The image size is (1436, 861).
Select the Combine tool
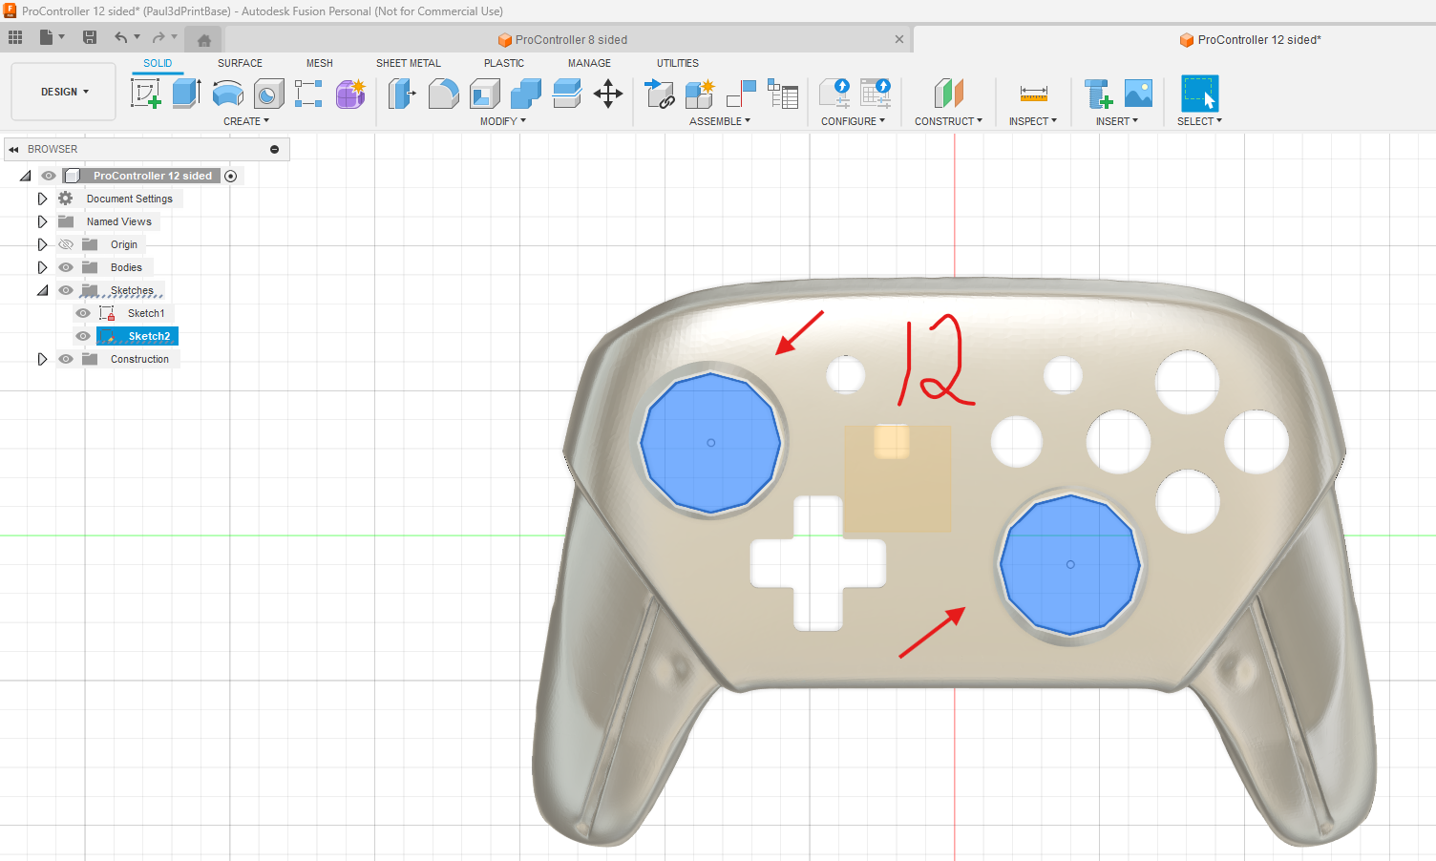(526, 94)
